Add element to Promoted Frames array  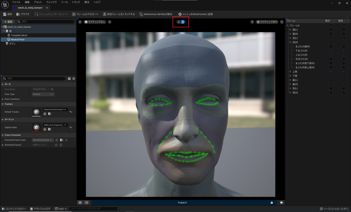[x=56, y=145]
